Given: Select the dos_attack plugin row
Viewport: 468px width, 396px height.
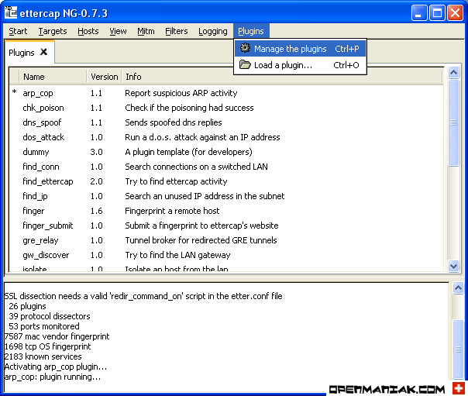Looking at the screenshot, I should tap(226, 137).
